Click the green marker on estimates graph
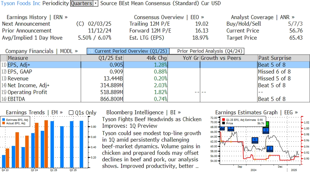The height and width of the screenshot is (173, 310). [267, 124]
